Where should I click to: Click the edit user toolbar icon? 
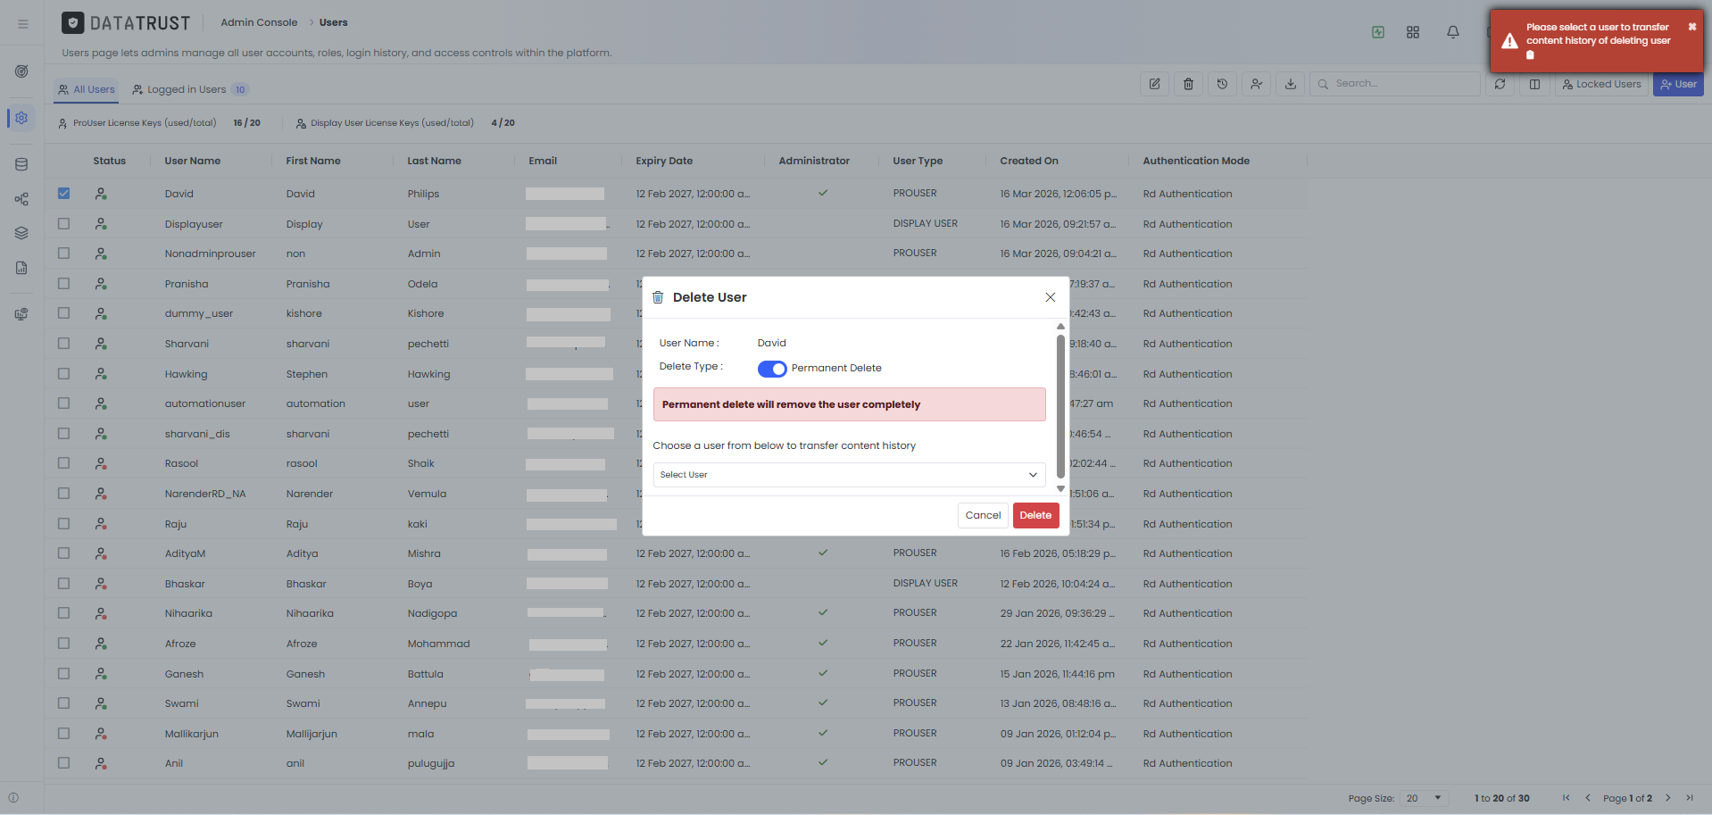[1154, 84]
